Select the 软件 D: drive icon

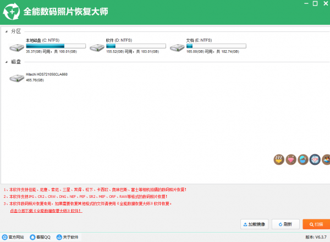pos(97,46)
